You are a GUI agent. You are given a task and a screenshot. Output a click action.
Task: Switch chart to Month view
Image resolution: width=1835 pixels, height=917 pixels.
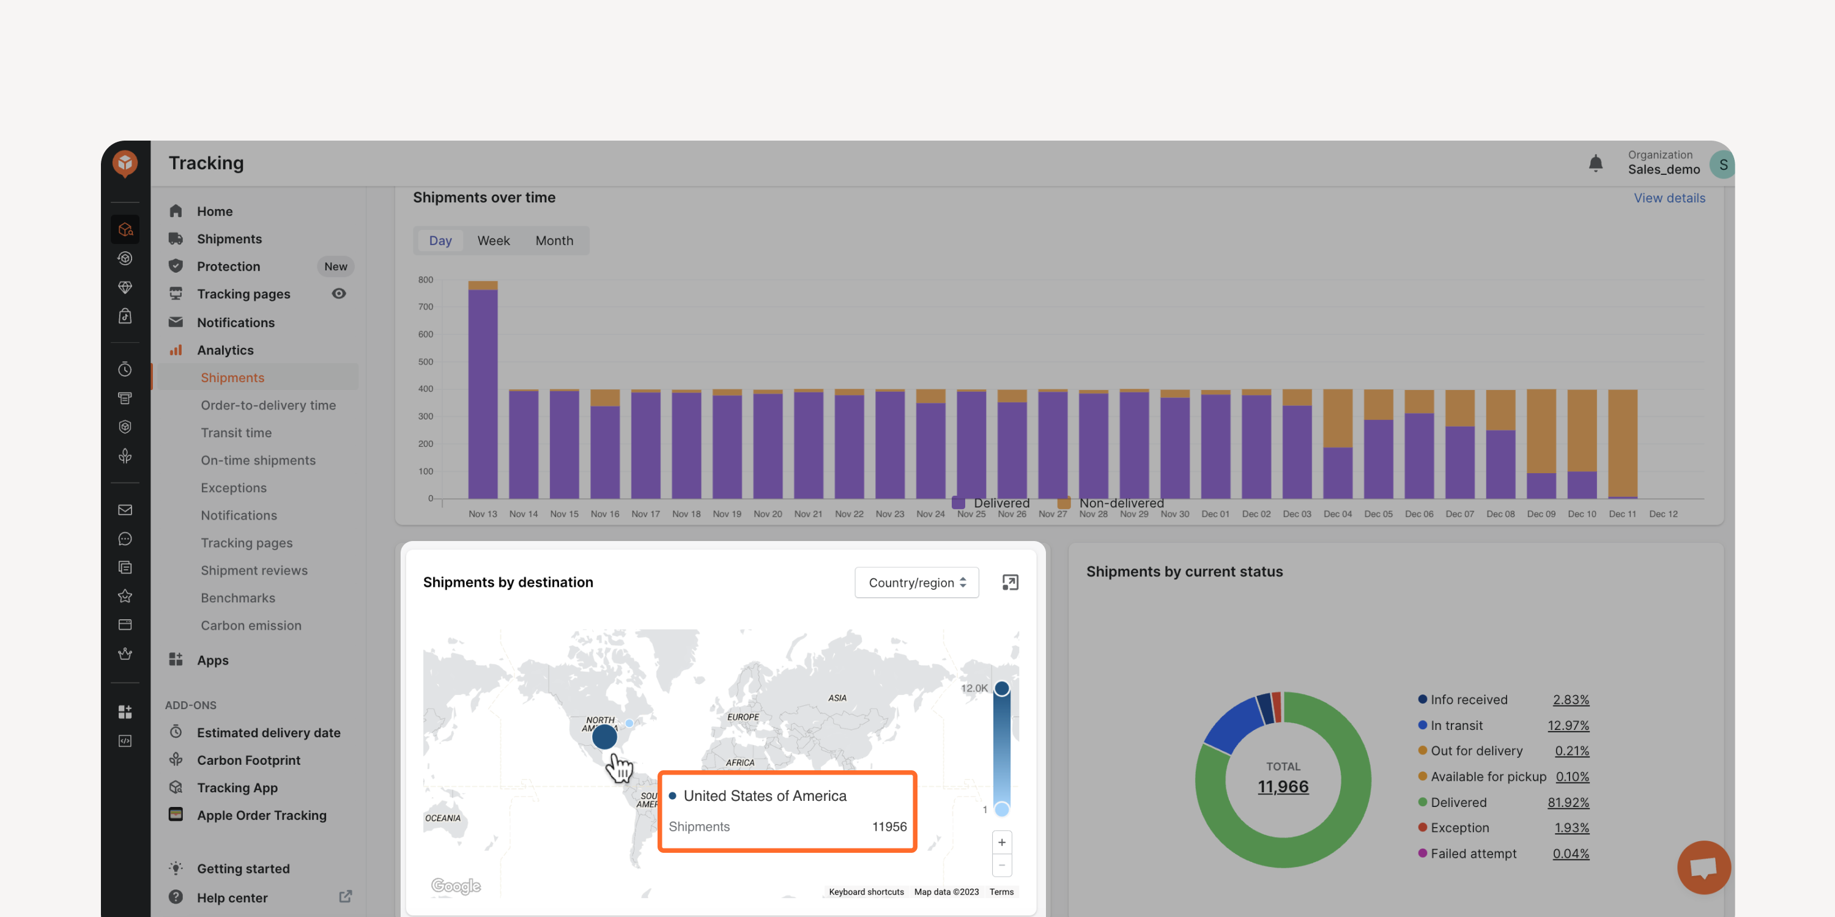[x=554, y=241]
